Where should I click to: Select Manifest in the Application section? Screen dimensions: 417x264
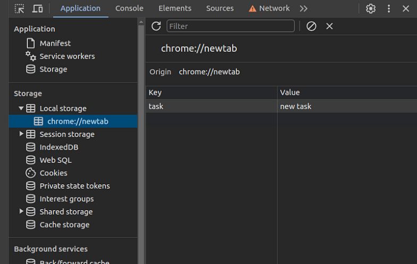[x=55, y=43]
